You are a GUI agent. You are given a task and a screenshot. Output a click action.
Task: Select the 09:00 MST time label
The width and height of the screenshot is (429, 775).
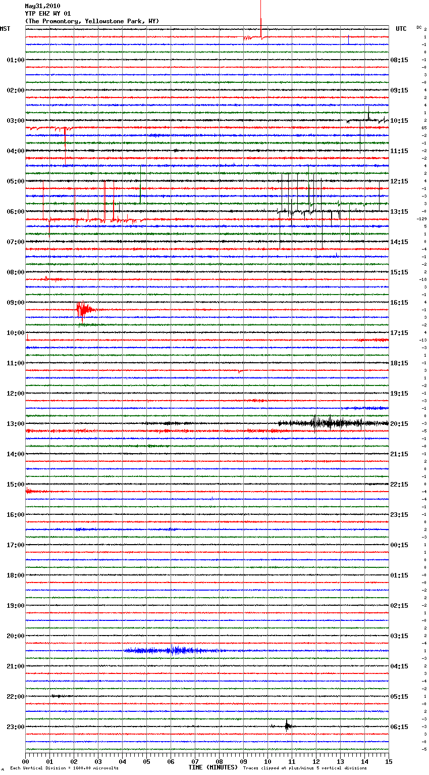click(16, 303)
